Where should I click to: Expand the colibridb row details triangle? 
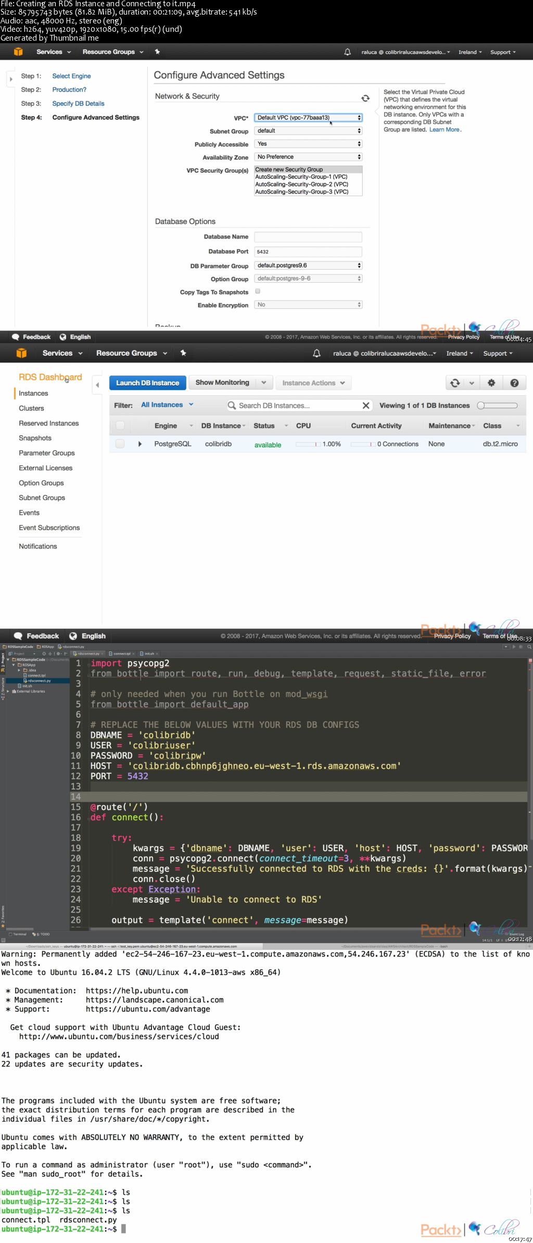coord(139,444)
